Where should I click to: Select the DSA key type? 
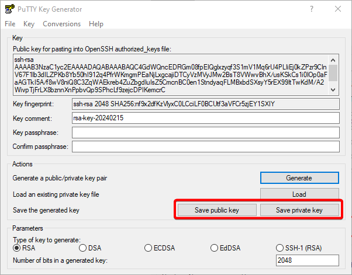click(x=90, y=248)
